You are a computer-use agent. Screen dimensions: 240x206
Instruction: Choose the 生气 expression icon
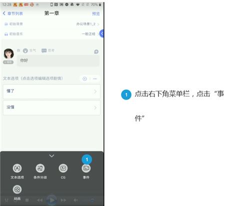(x=25, y=50)
